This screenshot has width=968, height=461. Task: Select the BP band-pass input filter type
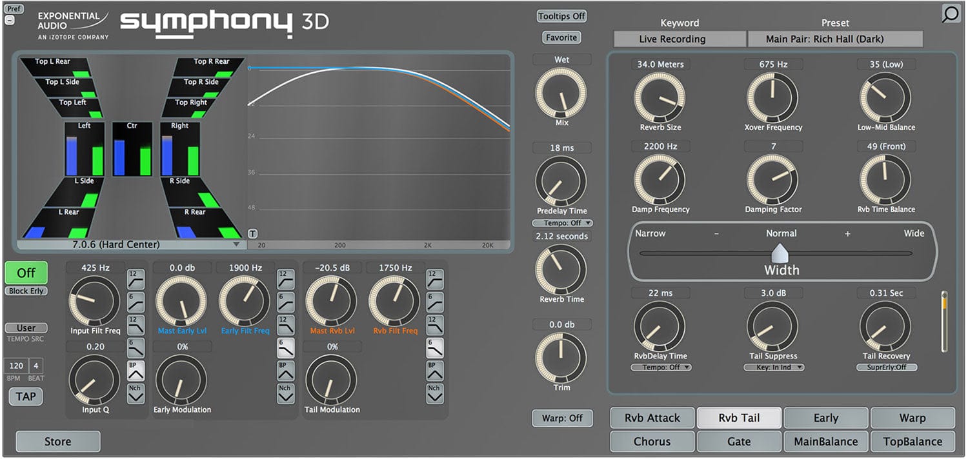(136, 371)
